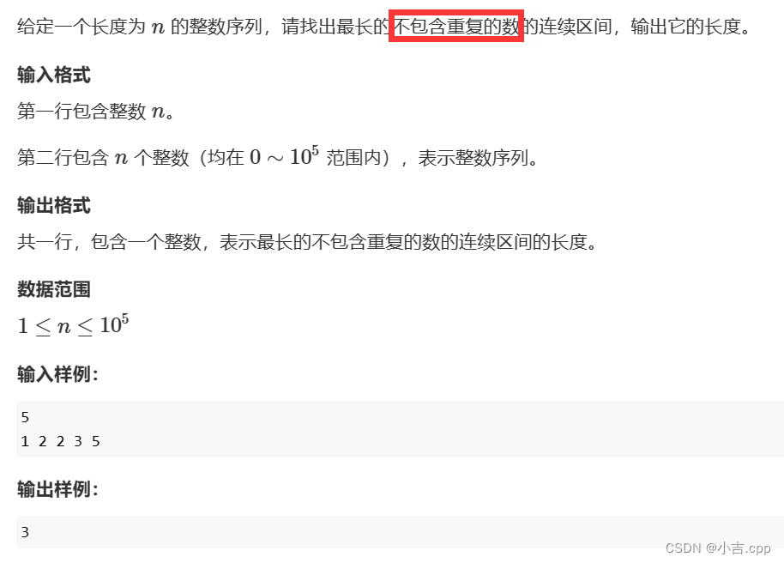Click the 输出样例 heading
Viewport: 784px width, 563px height.
pyautogui.click(x=57, y=489)
